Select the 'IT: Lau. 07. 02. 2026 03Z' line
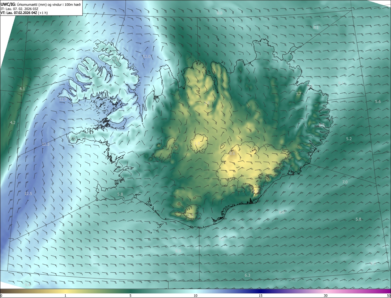This screenshot has width=391, height=298. click(19, 9)
